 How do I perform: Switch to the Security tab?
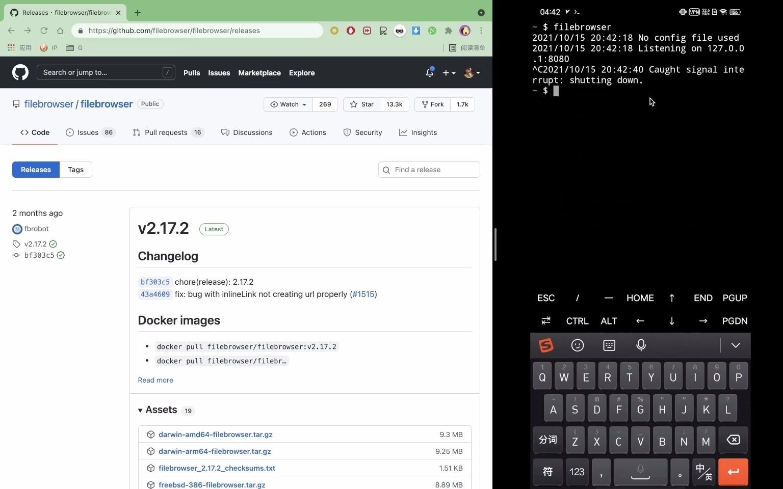(x=362, y=132)
